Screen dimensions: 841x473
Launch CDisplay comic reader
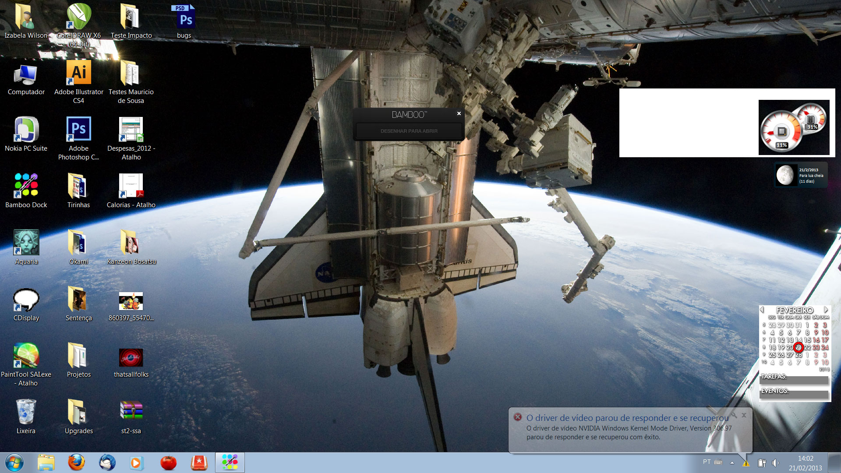[26, 304]
